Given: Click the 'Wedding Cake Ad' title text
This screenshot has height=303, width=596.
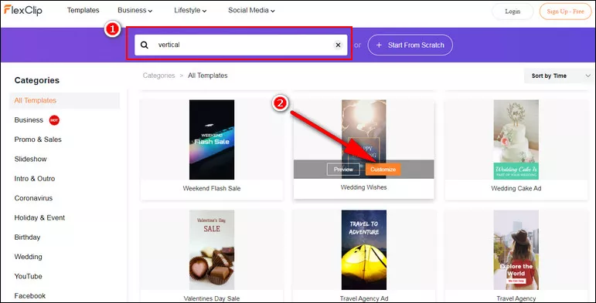Looking at the screenshot, I should [516, 188].
